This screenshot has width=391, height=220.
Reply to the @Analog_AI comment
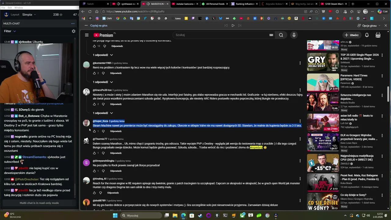coord(113,193)
